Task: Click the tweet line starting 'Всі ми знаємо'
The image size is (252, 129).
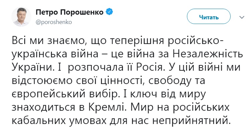Action: (117, 41)
